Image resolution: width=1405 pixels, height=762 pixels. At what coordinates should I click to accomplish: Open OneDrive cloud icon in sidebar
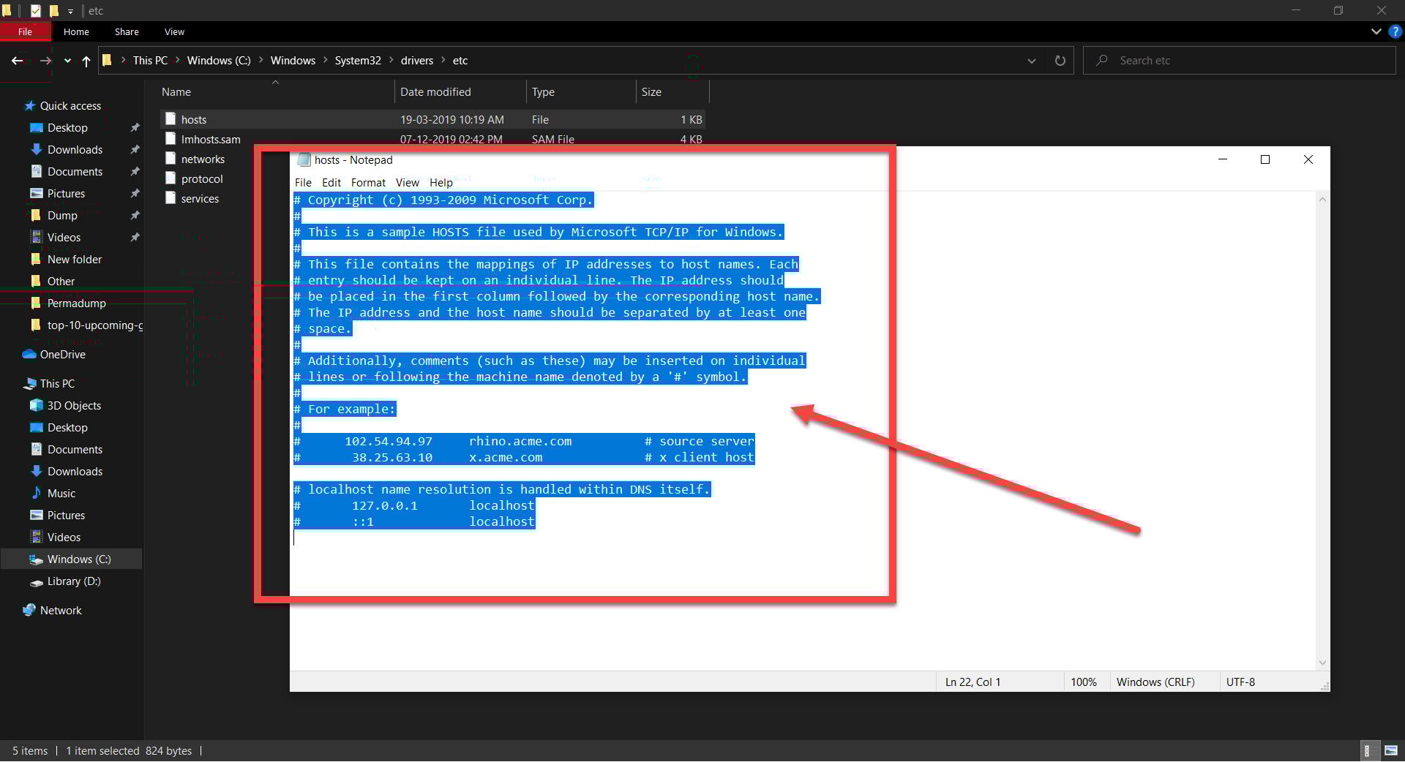[29, 354]
